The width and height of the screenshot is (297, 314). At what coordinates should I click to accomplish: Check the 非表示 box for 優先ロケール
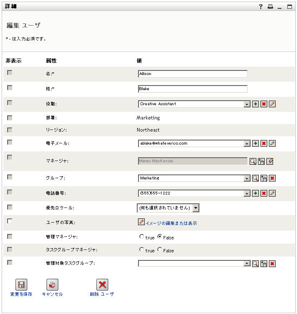tap(10, 207)
